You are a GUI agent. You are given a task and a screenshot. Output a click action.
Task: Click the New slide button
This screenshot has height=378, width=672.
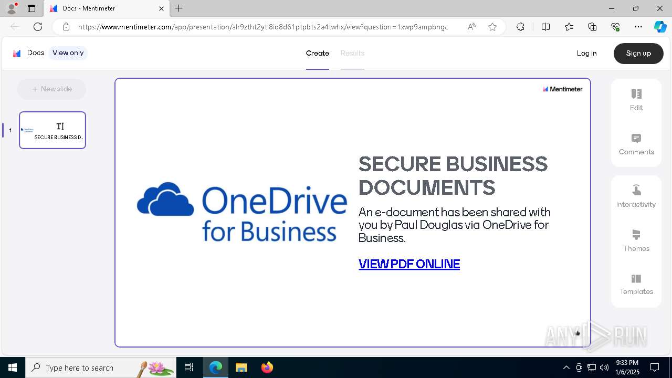click(51, 89)
